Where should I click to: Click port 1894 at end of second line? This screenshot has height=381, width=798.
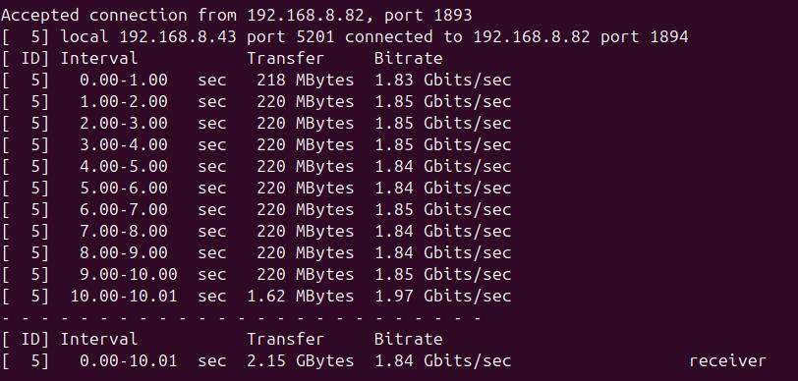tap(668, 36)
